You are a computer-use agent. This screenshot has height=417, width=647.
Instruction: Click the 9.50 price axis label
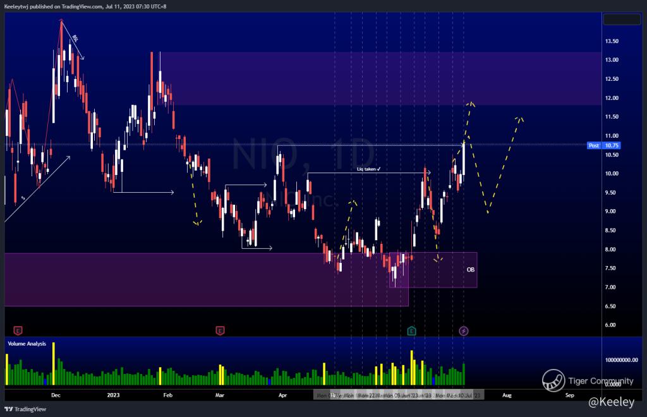[x=610, y=193]
